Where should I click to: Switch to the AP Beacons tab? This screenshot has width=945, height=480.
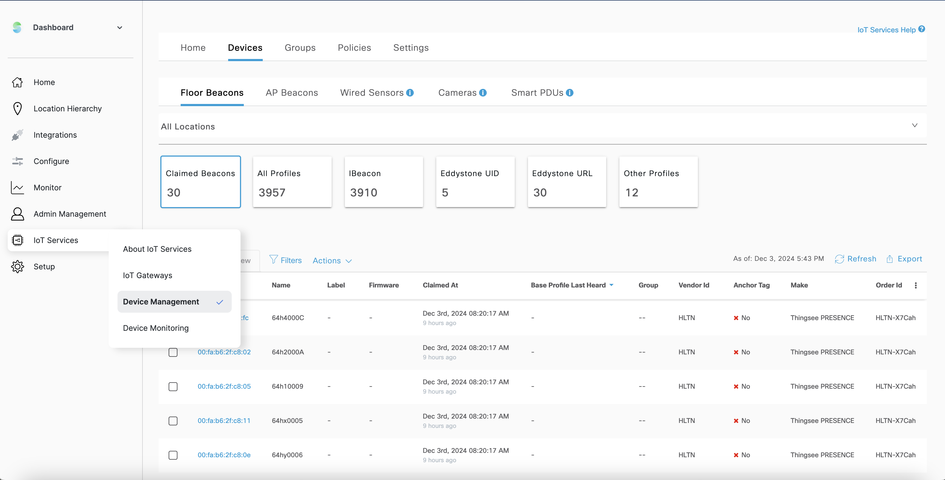(292, 93)
